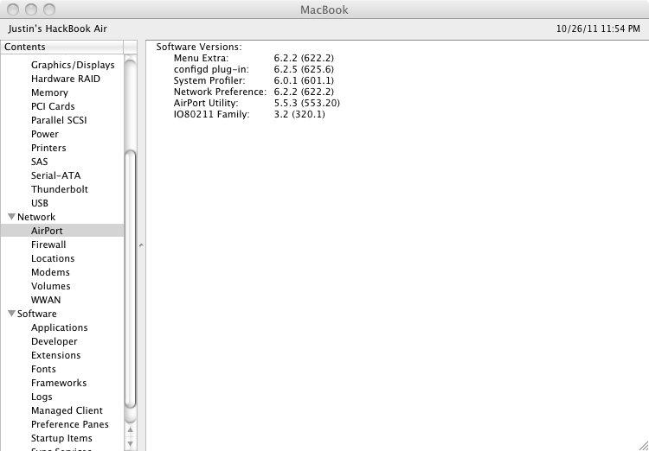Select WWAN entry
Screen dimensions: 649x451
(46, 300)
